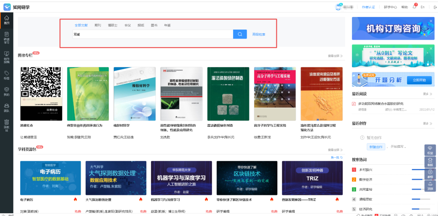The height and width of the screenshot is (216, 438).
Task: Click the TOP 顶部 back-to-top button
Action: [430, 186]
